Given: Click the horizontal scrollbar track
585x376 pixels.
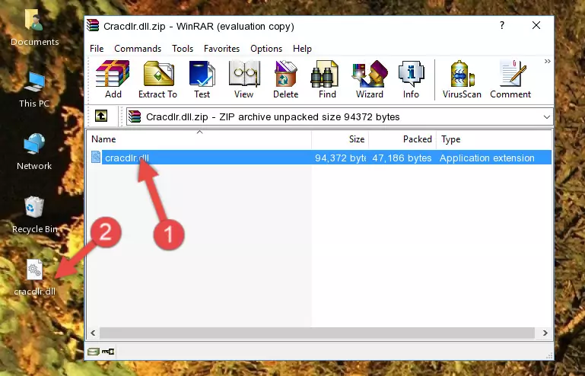Looking at the screenshot, I should [317, 333].
